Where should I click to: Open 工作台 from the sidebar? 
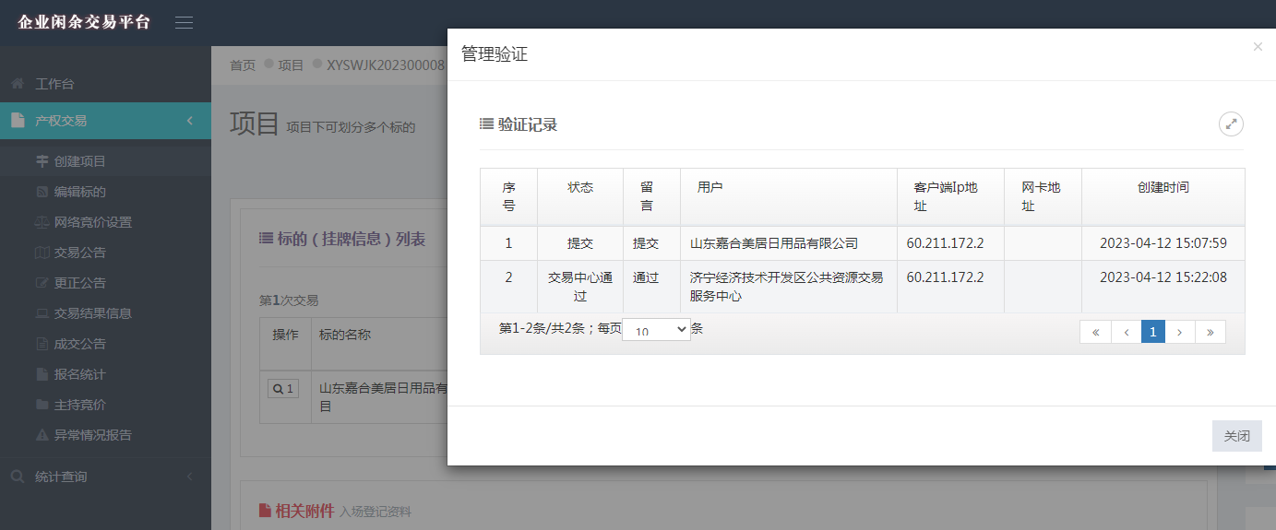coord(54,84)
